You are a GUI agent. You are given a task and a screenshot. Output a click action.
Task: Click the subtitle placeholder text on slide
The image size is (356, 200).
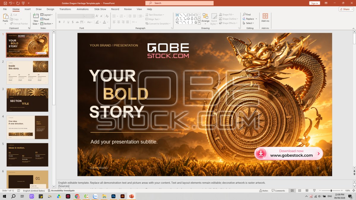pos(124,142)
